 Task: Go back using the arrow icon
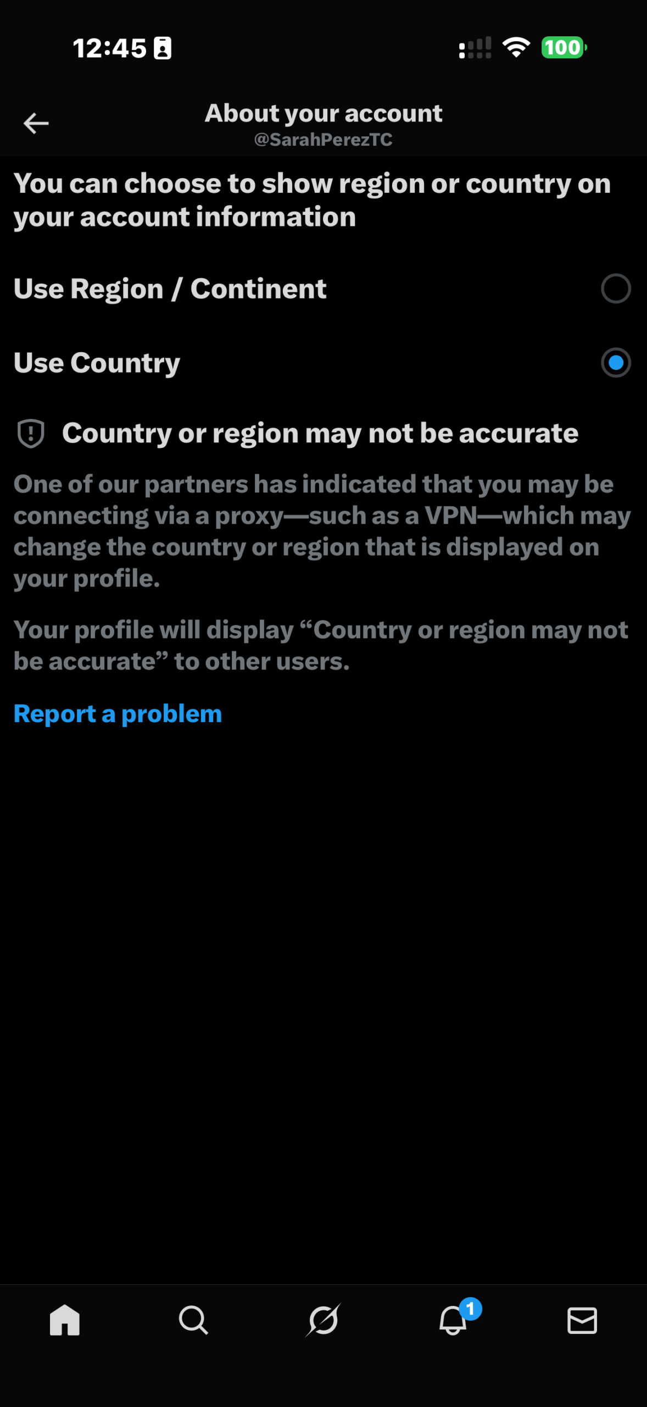click(x=36, y=123)
